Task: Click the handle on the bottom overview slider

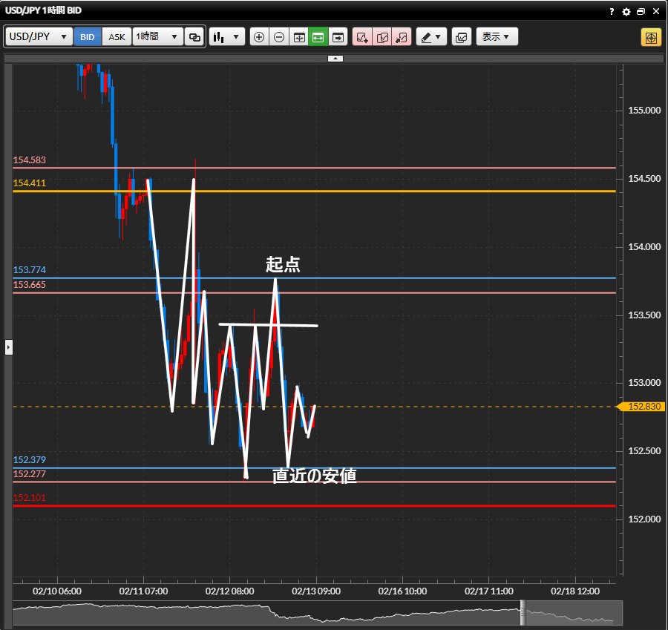Action: pyautogui.click(x=523, y=612)
